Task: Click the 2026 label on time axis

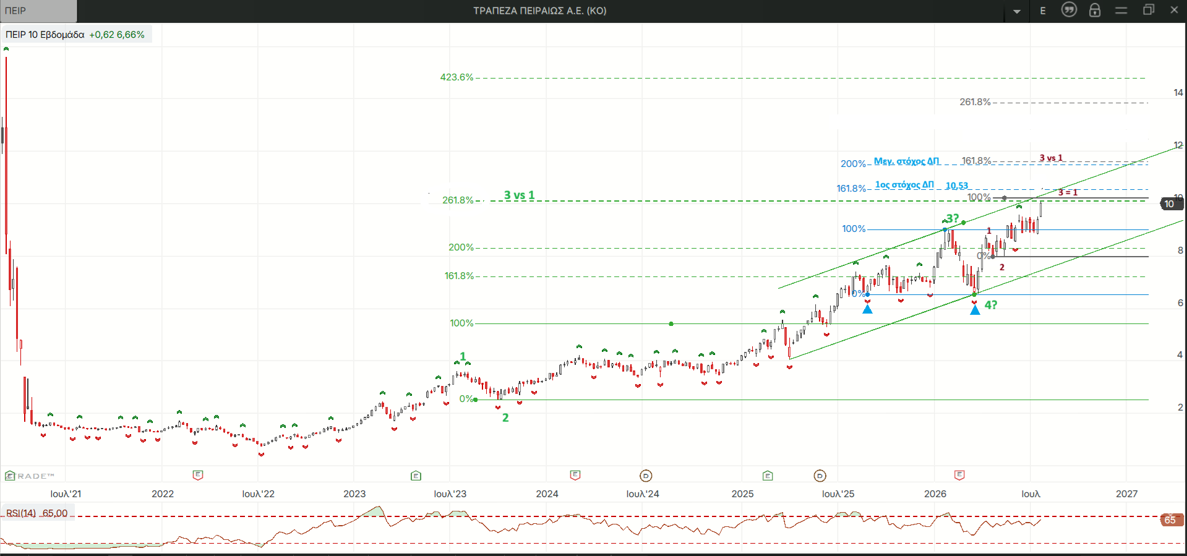Action: point(935,494)
